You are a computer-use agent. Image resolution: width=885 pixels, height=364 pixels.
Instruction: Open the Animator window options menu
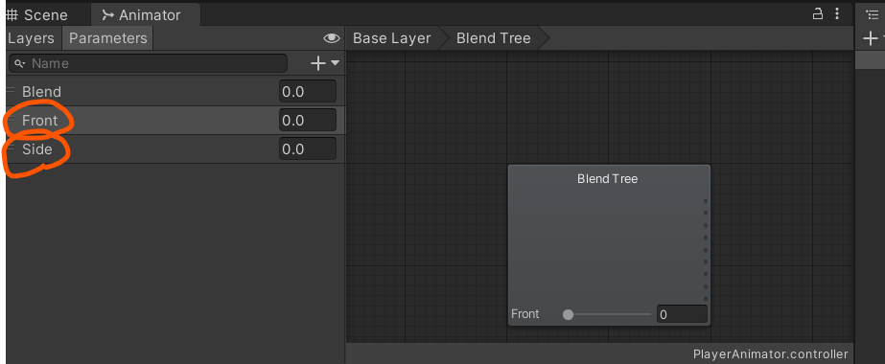pos(837,13)
